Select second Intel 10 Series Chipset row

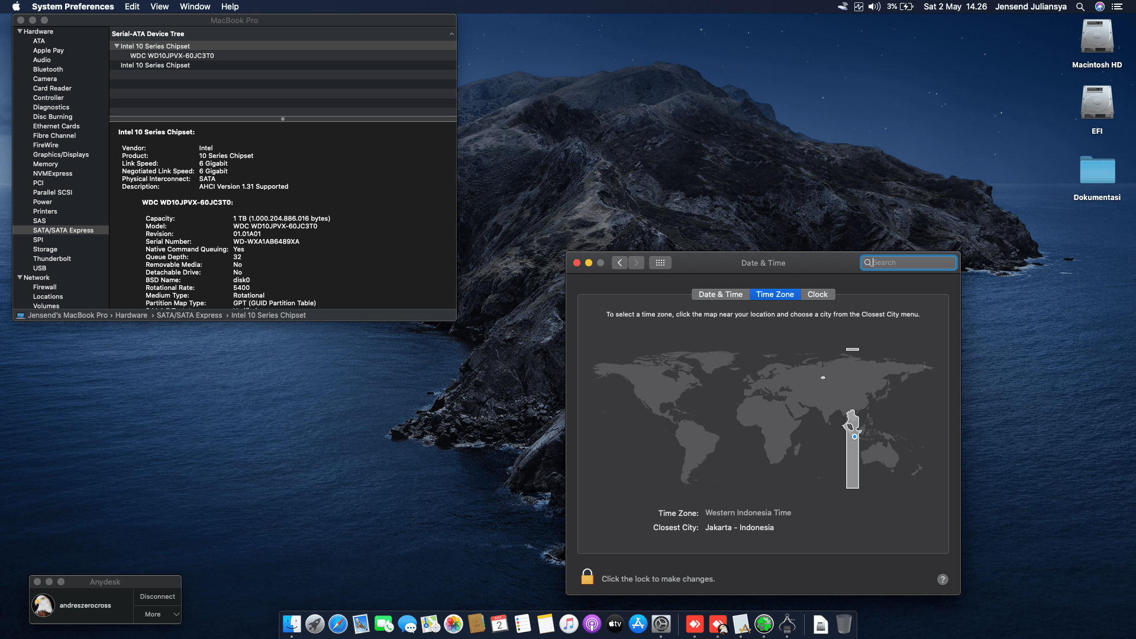(x=283, y=65)
